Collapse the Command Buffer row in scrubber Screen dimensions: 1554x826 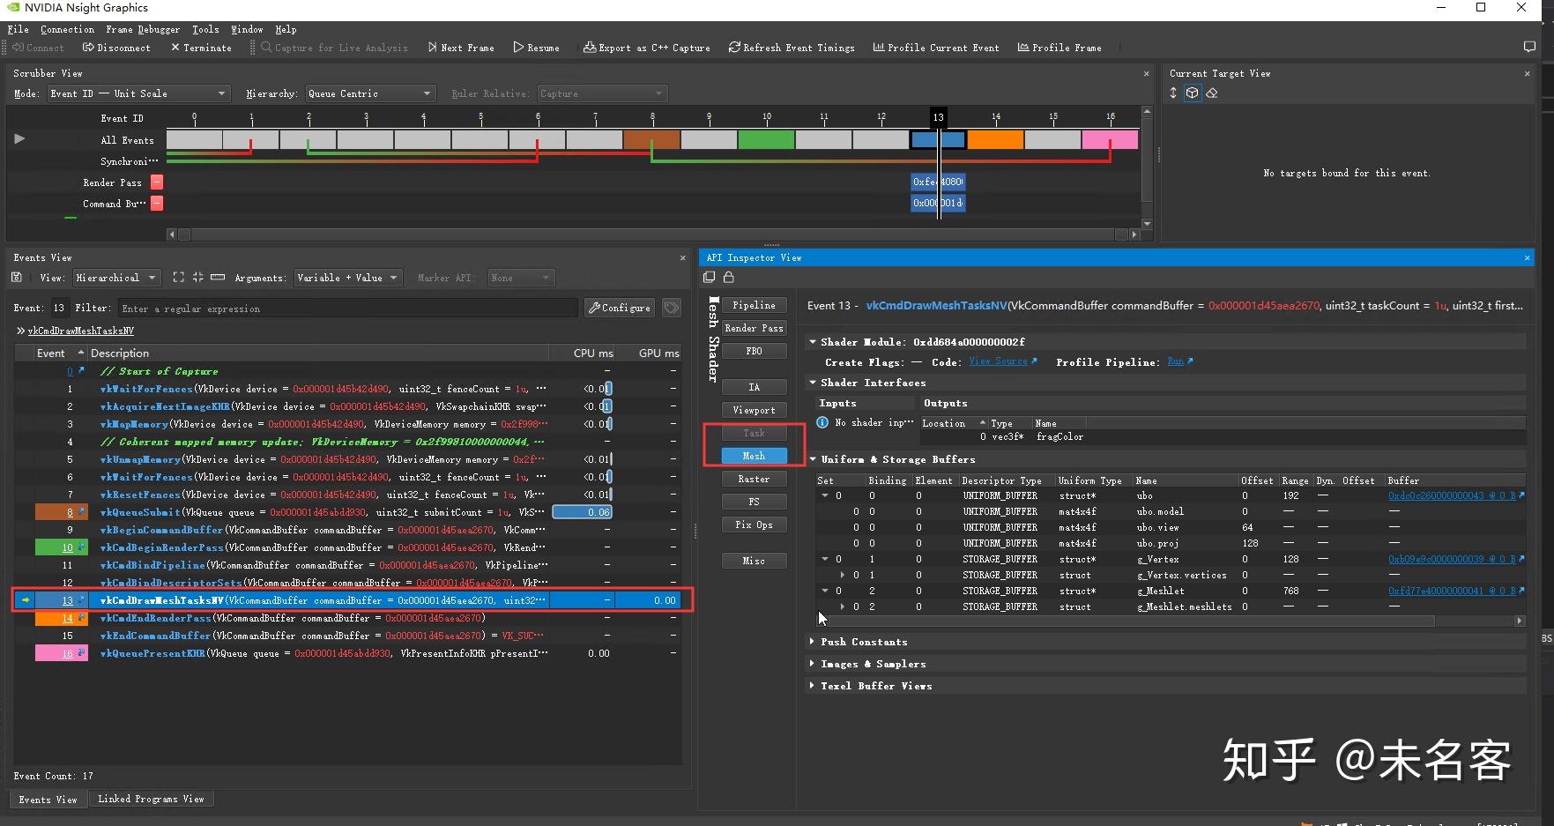coord(157,204)
